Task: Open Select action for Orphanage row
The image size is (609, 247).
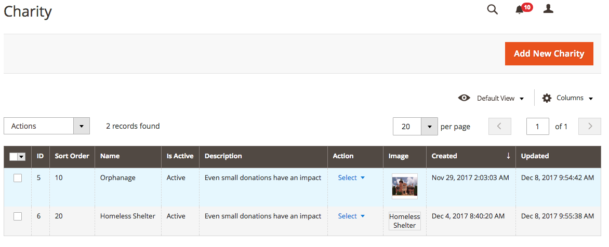Action: click(351, 177)
